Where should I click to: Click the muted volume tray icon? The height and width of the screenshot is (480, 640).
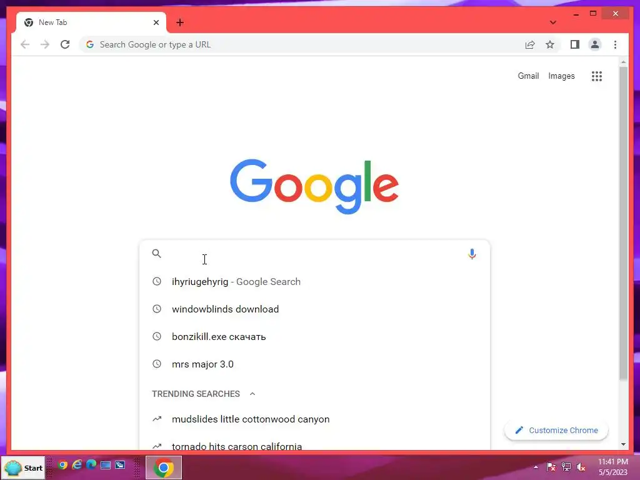581,466
